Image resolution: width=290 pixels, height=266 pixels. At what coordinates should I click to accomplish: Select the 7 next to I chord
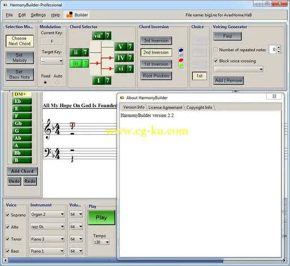[x=108, y=81]
